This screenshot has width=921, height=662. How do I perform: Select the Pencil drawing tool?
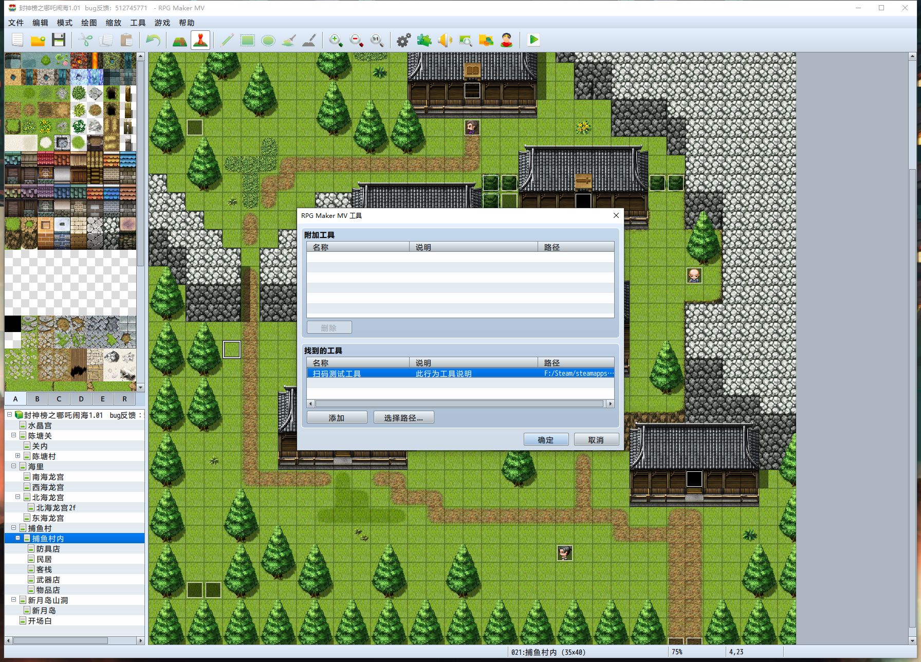point(227,40)
